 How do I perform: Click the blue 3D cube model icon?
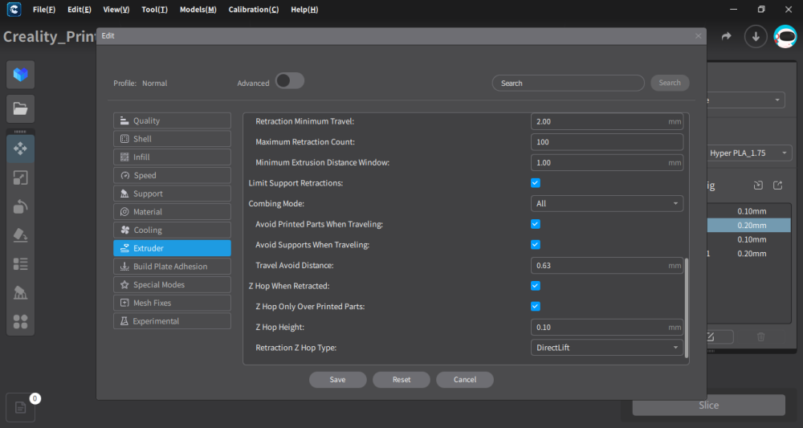tap(21, 75)
